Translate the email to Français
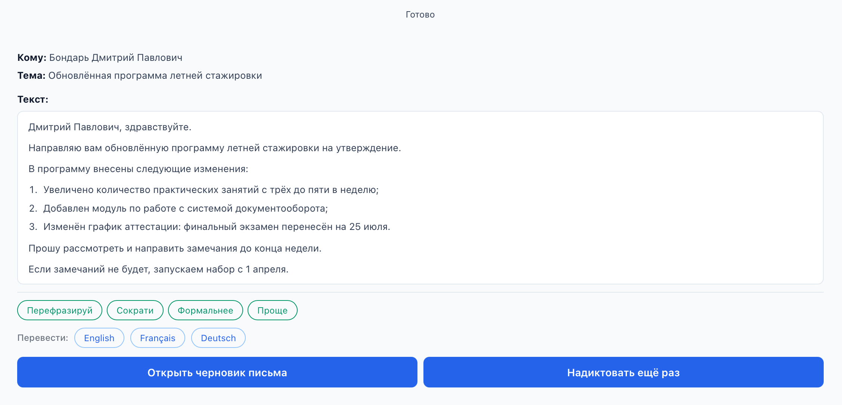The height and width of the screenshot is (405, 842). 157,338
